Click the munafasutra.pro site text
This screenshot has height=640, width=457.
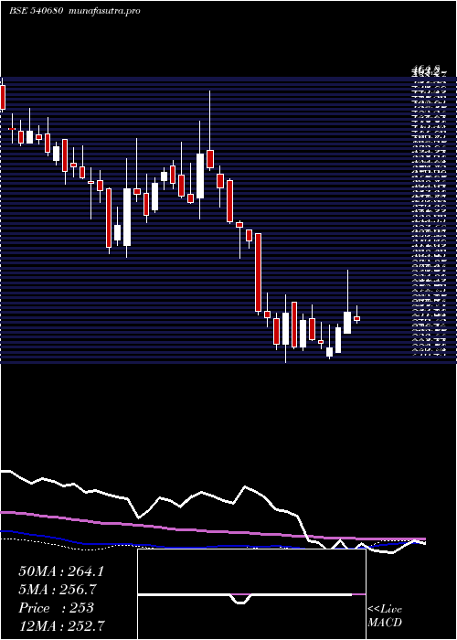[105, 11]
